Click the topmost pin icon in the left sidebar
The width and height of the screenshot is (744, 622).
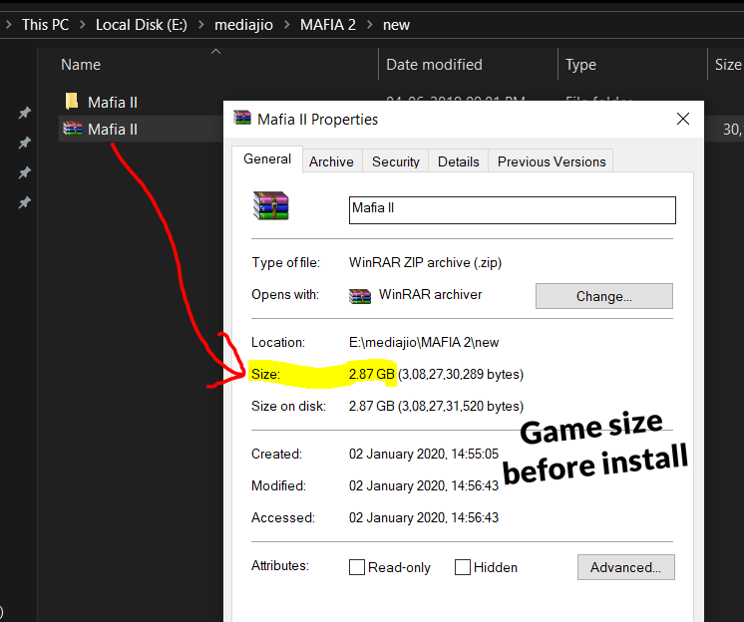click(25, 114)
